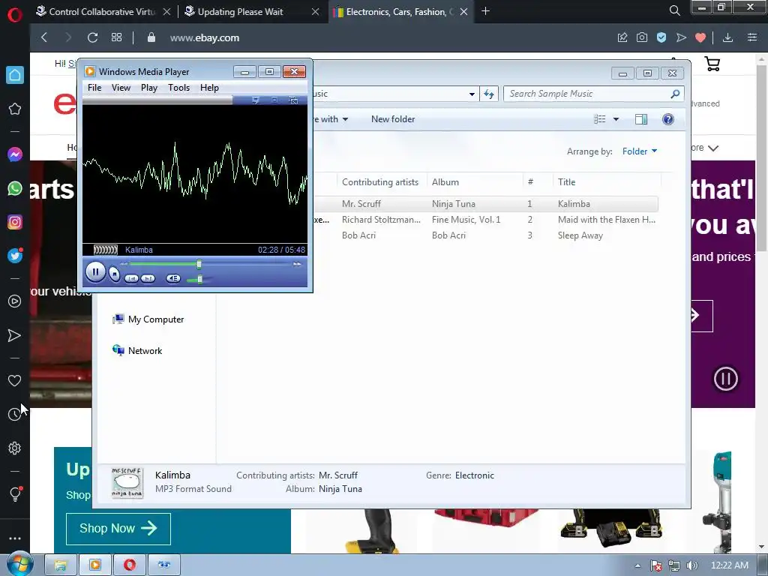The width and height of the screenshot is (768, 576).
Task: Open a new browser tab
Action: click(485, 10)
